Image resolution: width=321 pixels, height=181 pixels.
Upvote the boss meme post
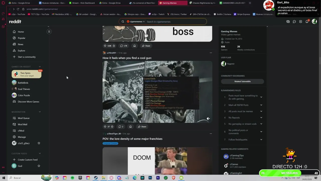(105, 46)
